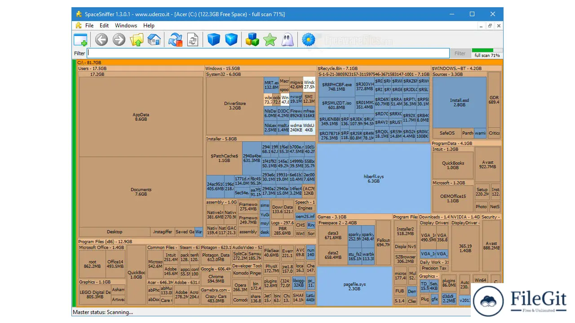Image resolution: width=575 pixels, height=323 pixels.
Task: Click the first blue cube detail icon
Action: 214,39
